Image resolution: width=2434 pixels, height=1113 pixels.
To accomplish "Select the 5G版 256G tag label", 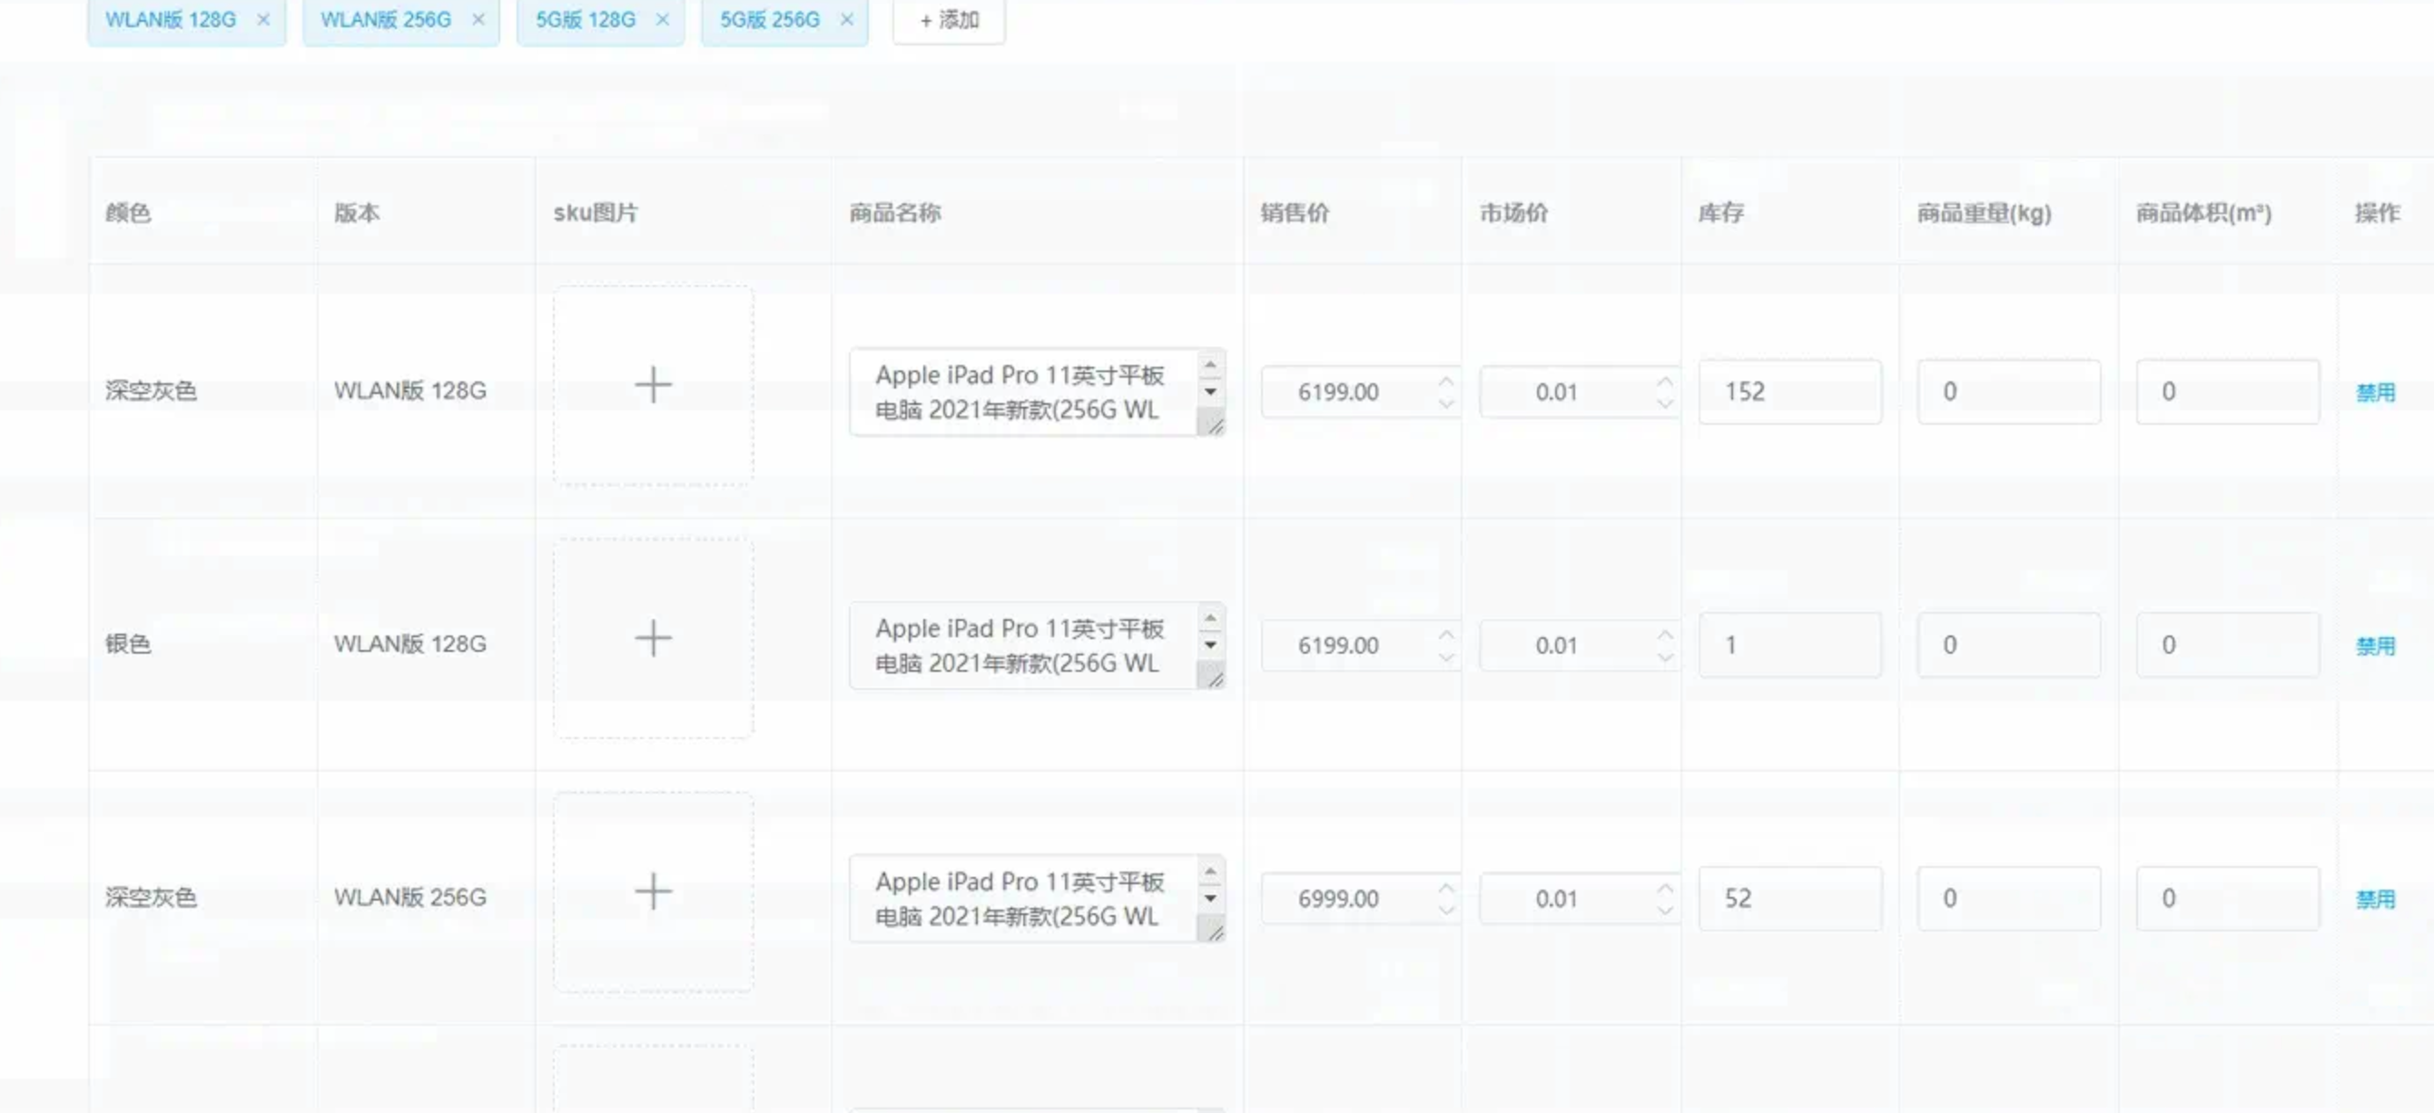I will 770,19.
